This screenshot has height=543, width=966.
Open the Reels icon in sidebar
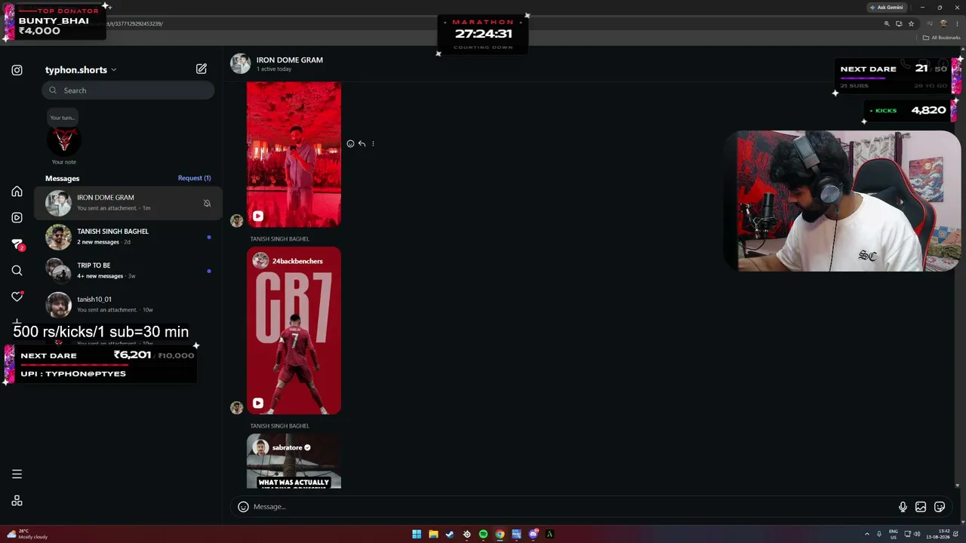pyautogui.click(x=17, y=218)
